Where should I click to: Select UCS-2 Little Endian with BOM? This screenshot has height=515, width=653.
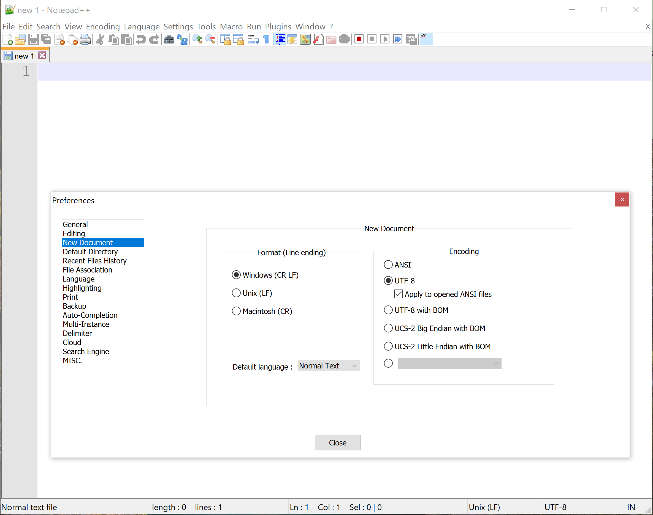[x=437, y=346]
